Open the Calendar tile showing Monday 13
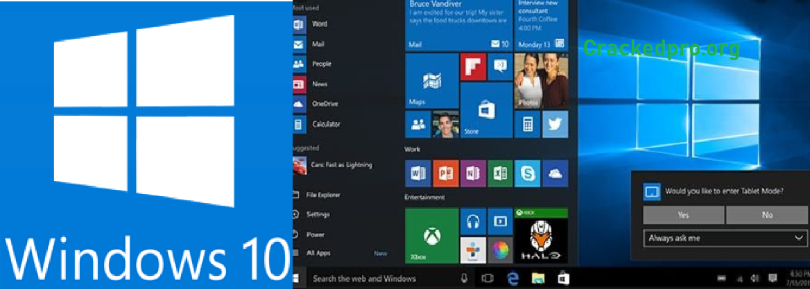The image size is (810, 289). pos(541,25)
